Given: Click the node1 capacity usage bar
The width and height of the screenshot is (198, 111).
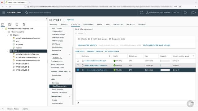Looking at the screenshot, I should [165, 61].
